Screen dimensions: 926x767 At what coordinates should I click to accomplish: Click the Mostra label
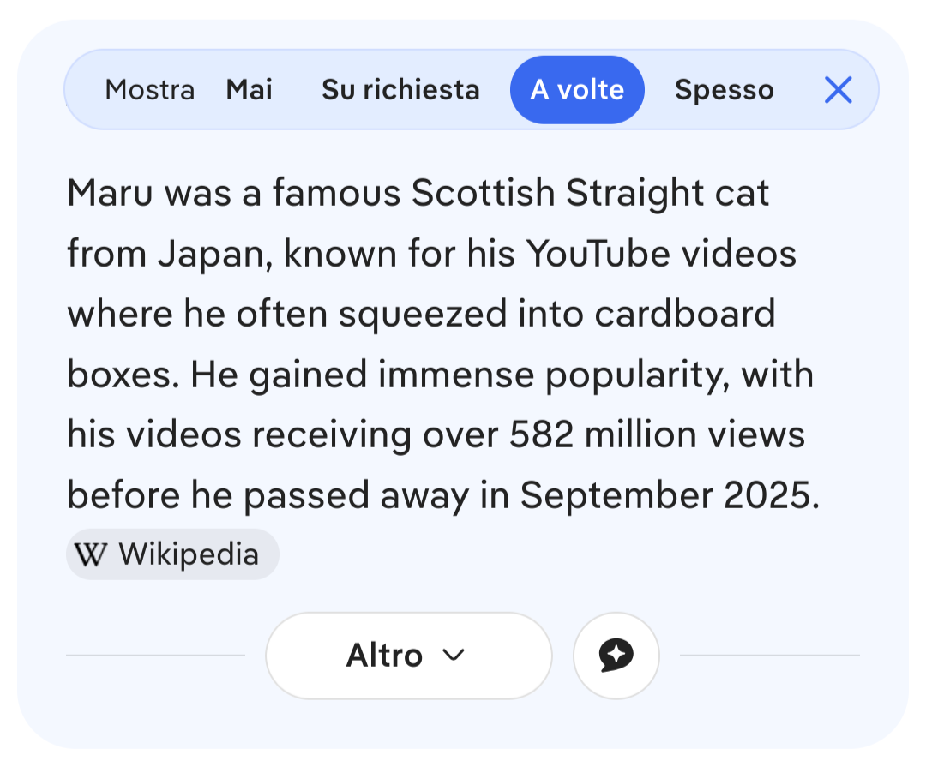(149, 90)
